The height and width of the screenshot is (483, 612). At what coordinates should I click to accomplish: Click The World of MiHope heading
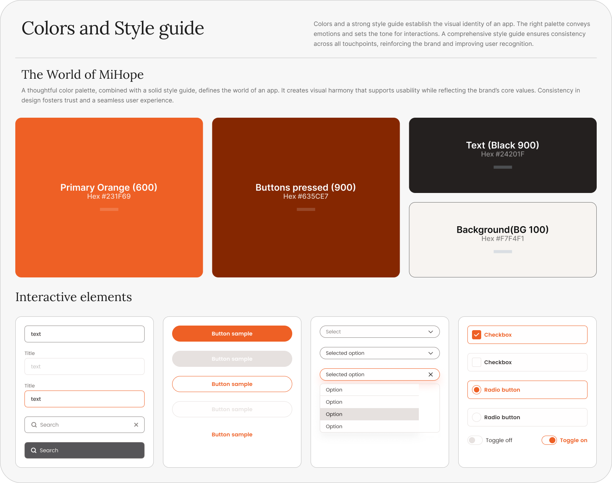(x=83, y=75)
